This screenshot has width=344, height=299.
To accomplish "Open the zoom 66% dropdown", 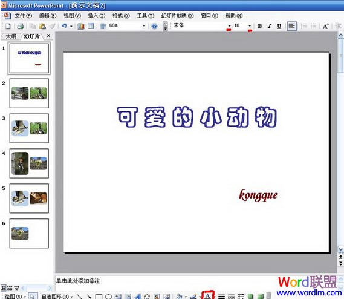I will pyautogui.click(x=144, y=26).
